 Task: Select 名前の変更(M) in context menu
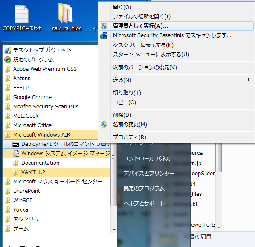tap(176, 125)
